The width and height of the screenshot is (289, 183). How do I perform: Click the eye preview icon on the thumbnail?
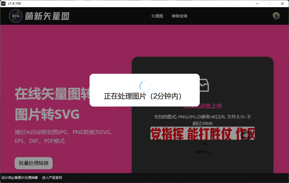(246, 135)
